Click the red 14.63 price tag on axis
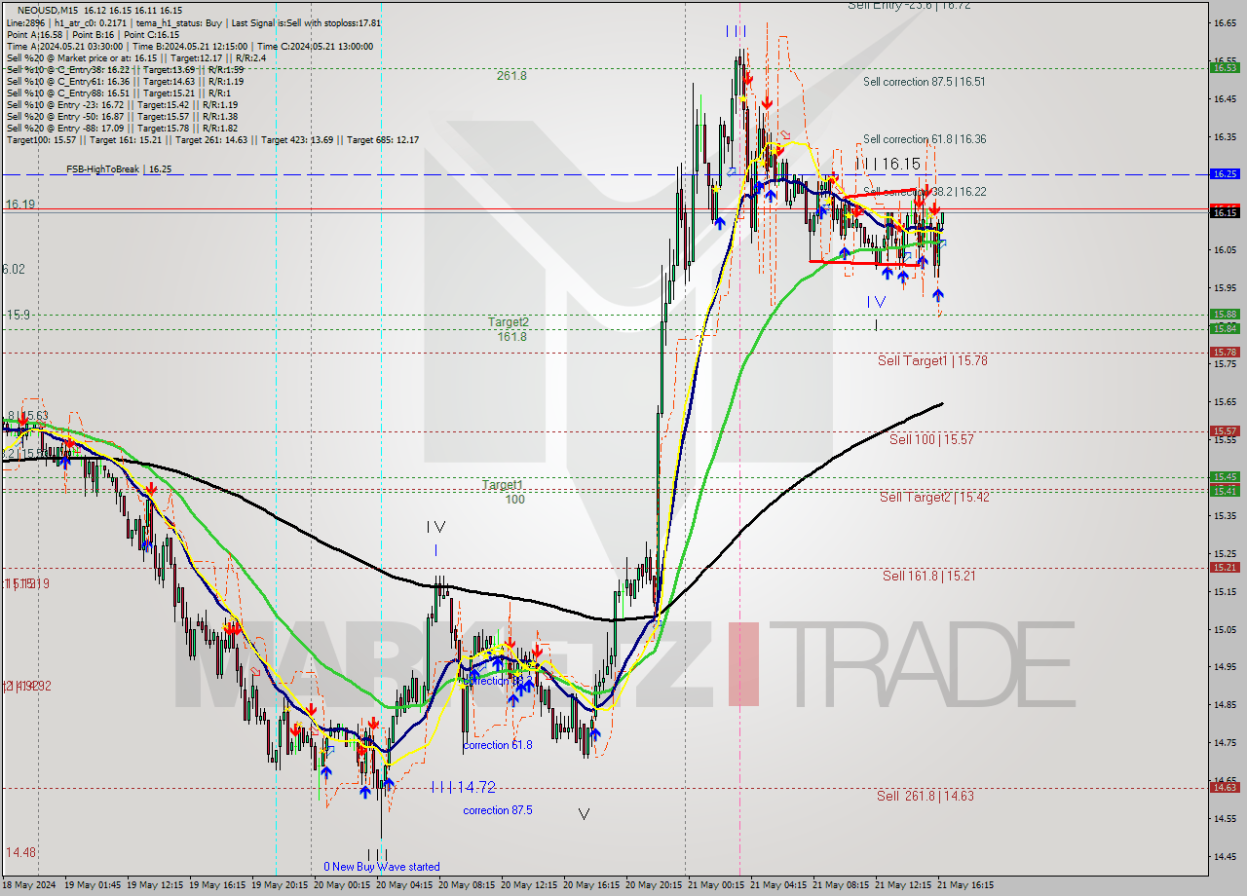This screenshot has width=1247, height=896. tap(1224, 787)
